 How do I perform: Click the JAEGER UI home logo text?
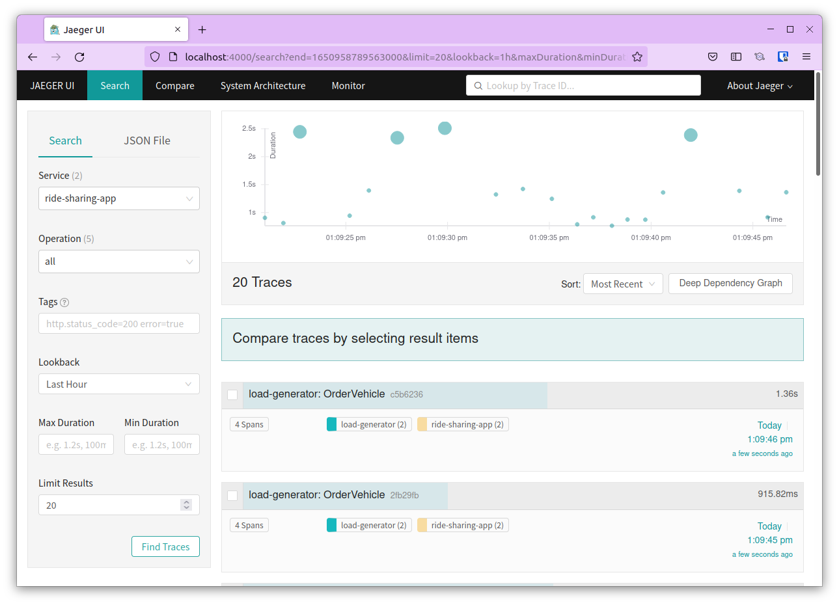point(52,86)
